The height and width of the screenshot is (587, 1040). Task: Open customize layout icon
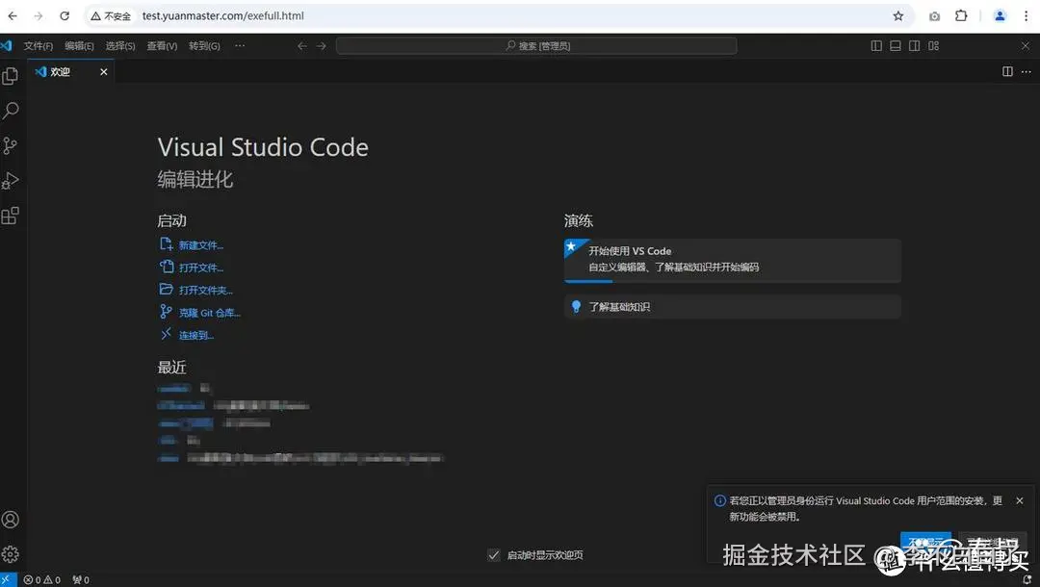[933, 46]
